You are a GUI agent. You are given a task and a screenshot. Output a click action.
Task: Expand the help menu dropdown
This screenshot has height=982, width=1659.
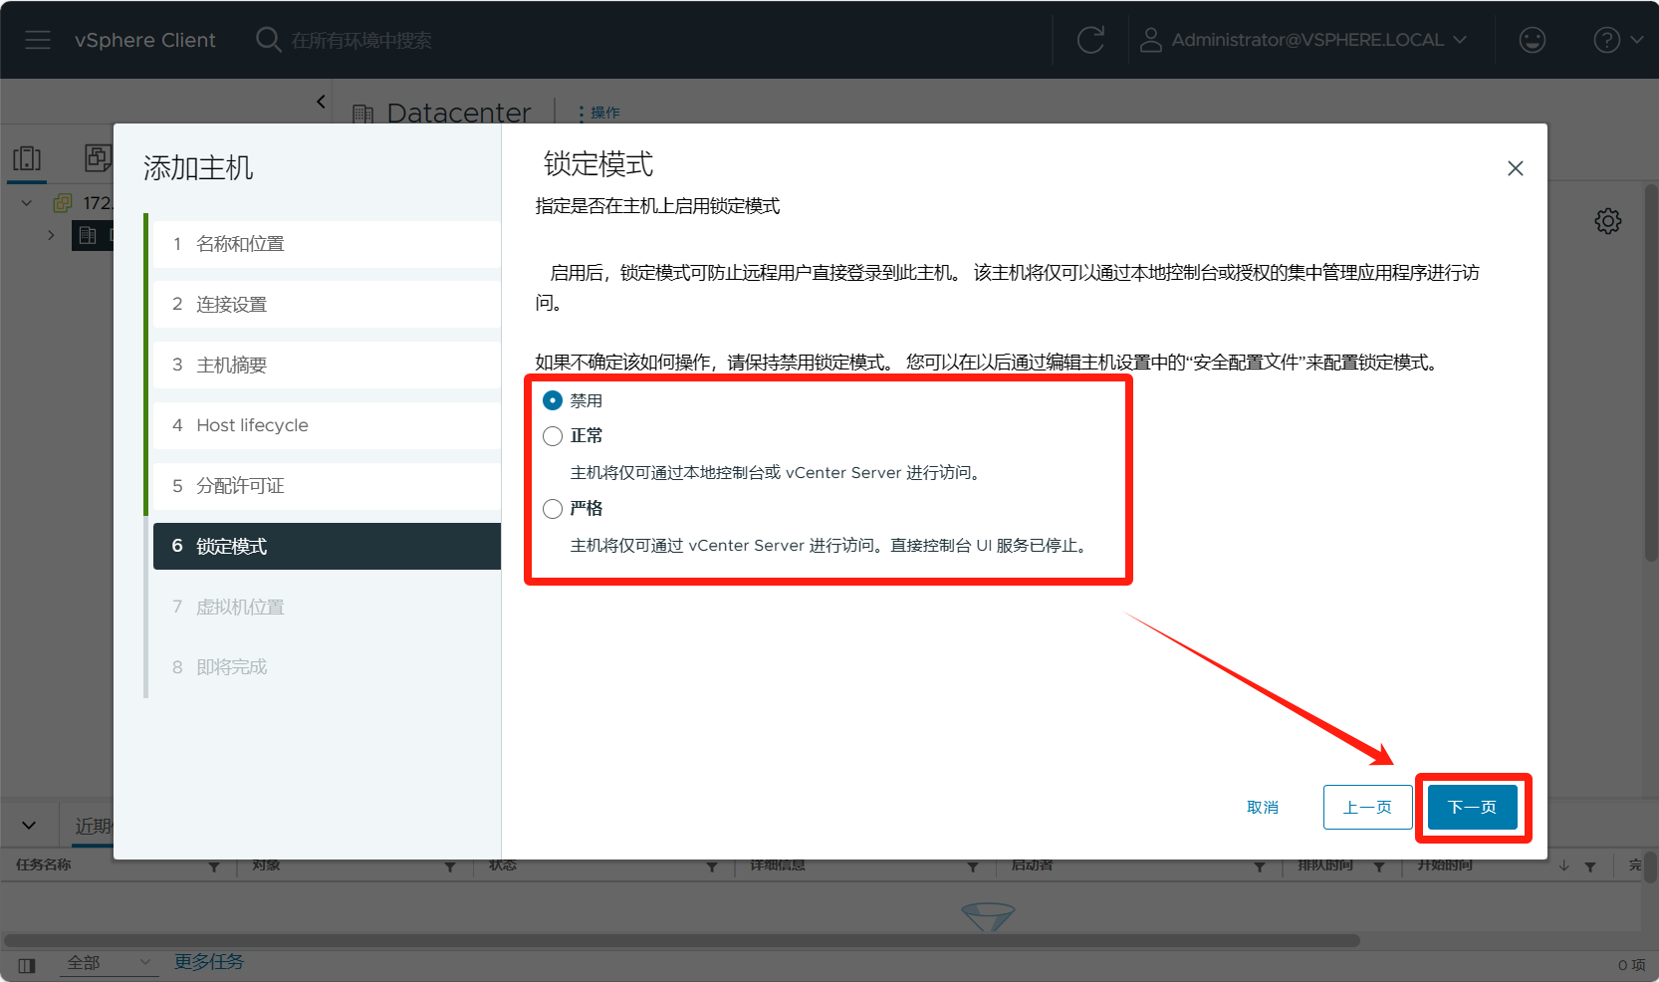click(x=1617, y=40)
